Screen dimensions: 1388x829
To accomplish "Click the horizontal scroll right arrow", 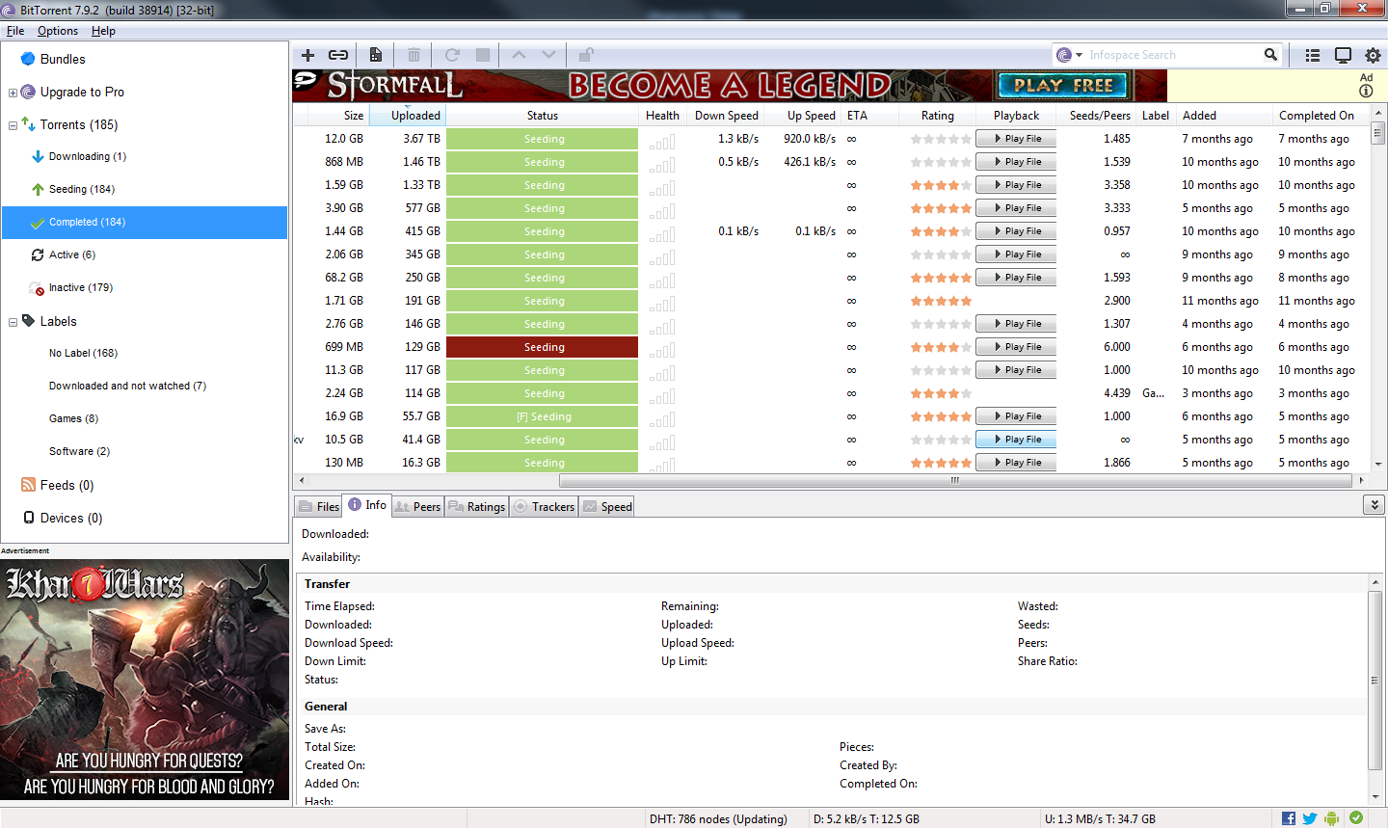I will coord(1361,479).
